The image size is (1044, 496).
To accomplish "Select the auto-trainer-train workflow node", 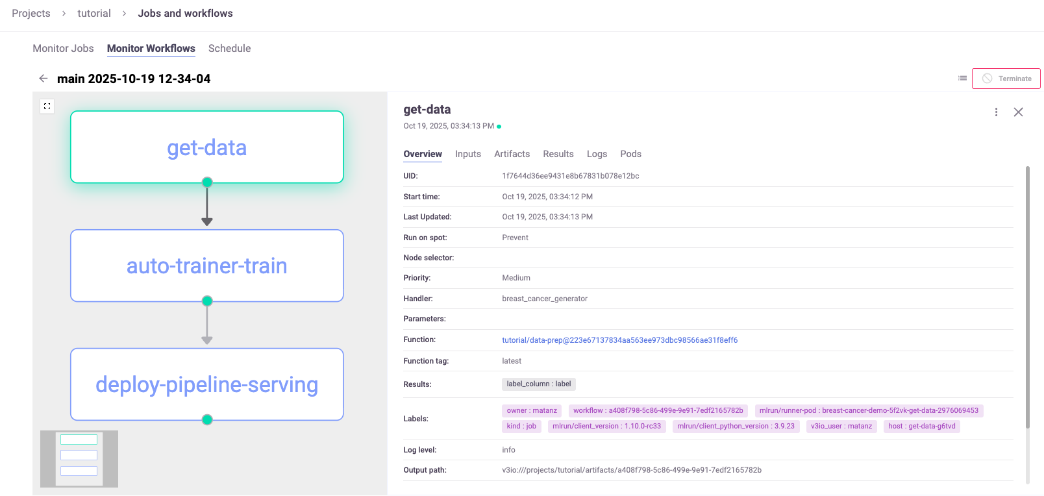I will coord(207,266).
